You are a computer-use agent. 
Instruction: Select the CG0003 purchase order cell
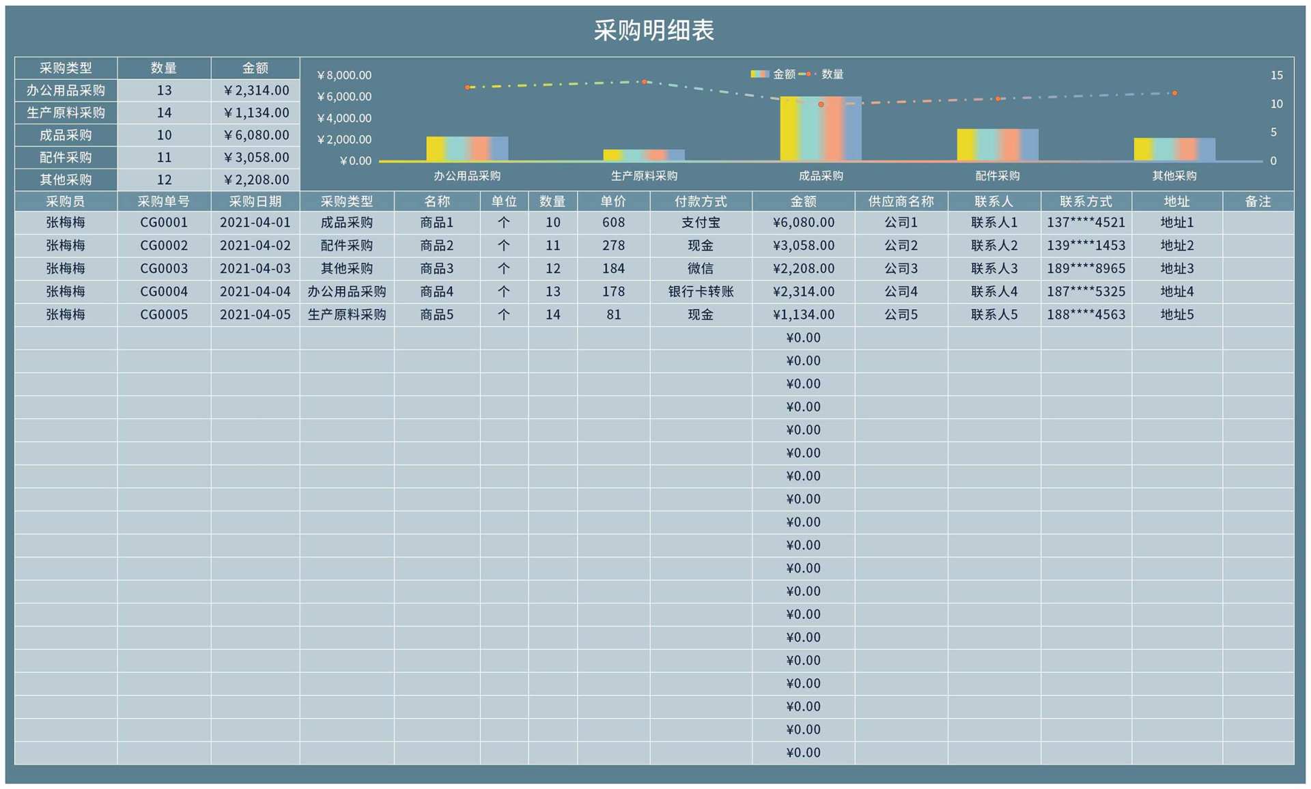pyautogui.click(x=164, y=268)
